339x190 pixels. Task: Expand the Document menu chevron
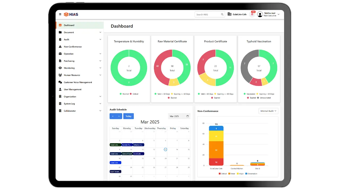100,32
